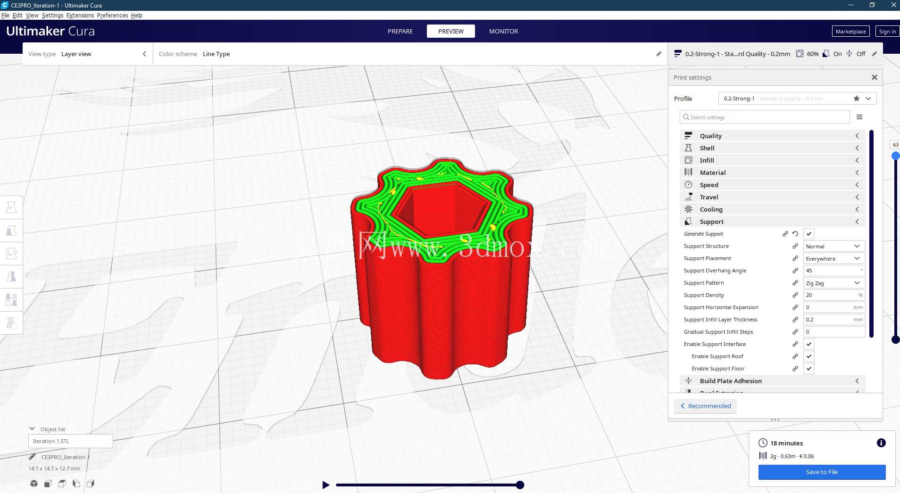900x493 pixels.
Task: Click the favorite star icon in Profile box
Action: 857,99
